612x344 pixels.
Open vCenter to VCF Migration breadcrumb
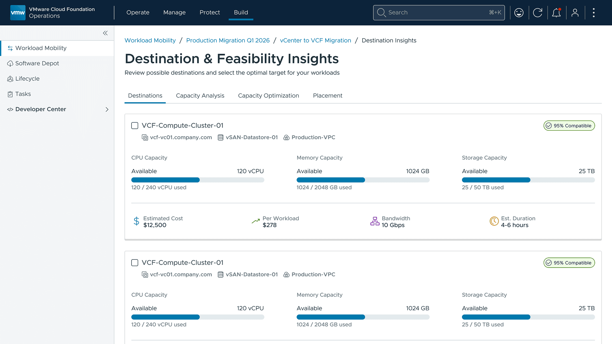coord(315,40)
